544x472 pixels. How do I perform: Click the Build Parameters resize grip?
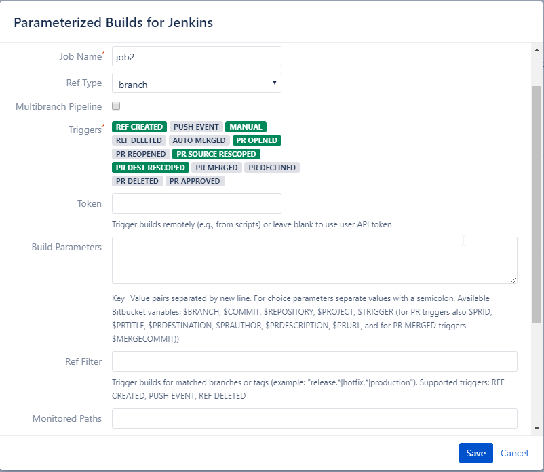(x=513, y=280)
